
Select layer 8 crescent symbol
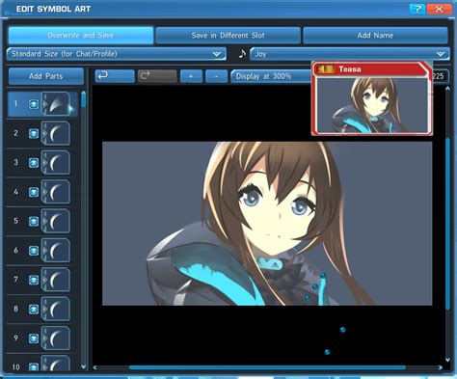point(57,309)
